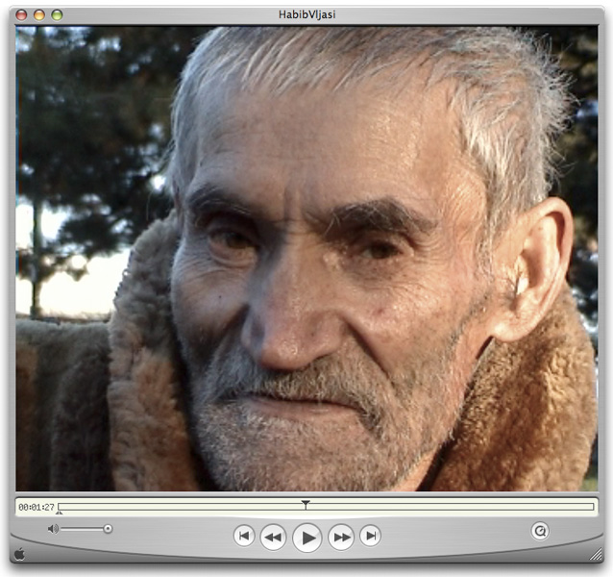This screenshot has height=577, width=613.
Task: Minimize the HabibVljasi window
Action: coord(39,15)
